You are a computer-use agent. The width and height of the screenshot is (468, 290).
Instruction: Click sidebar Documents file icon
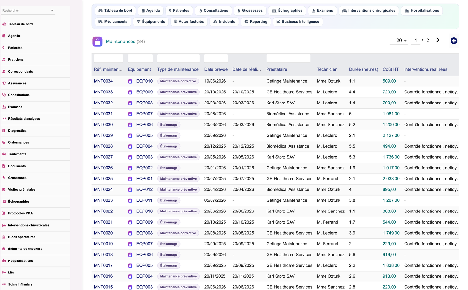pyautogui.click(x=4, y=166)
